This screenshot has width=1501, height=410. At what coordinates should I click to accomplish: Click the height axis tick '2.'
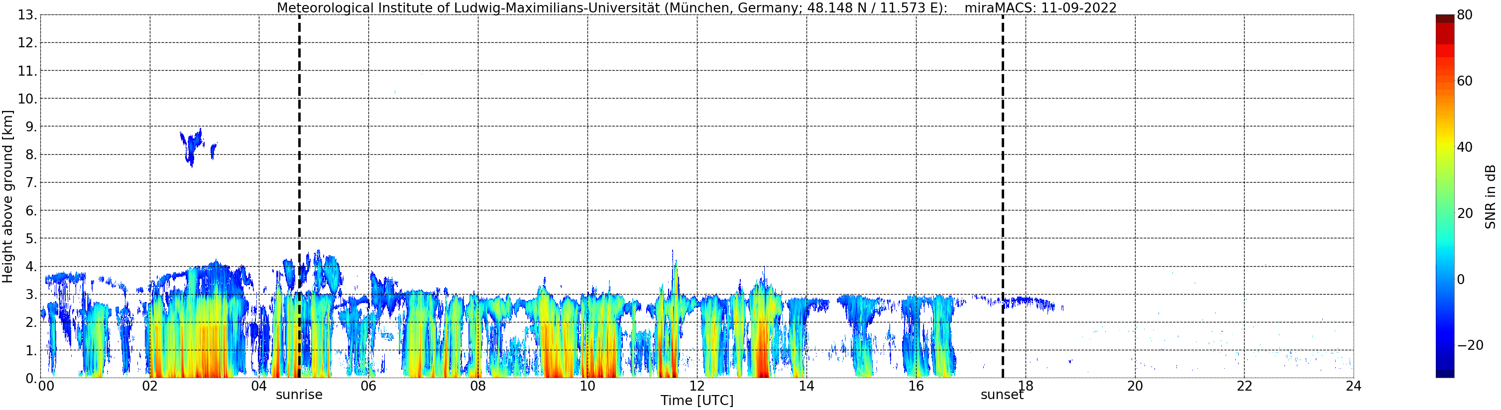(31, 322)
